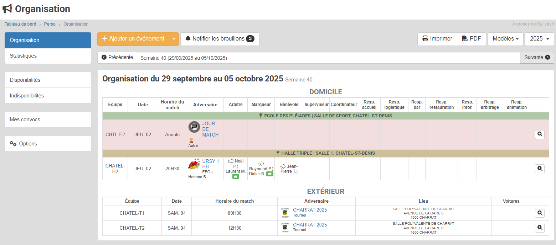Open Statistiques in the sidebar
The width and height of the screenshot is (556, 245).
[48, 56]
